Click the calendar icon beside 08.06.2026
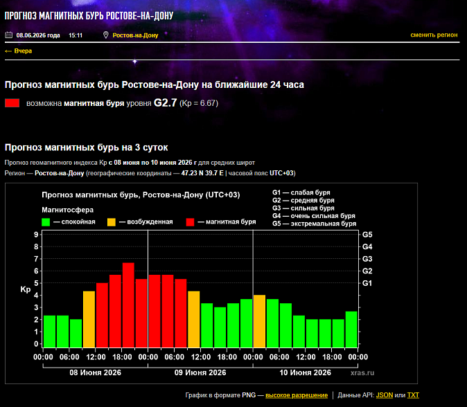The image size is (467, 407). coord(8,35)
